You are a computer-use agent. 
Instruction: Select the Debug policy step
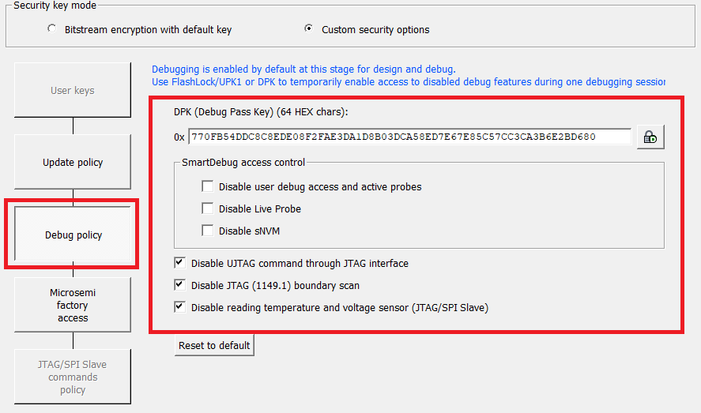point(73,235)
